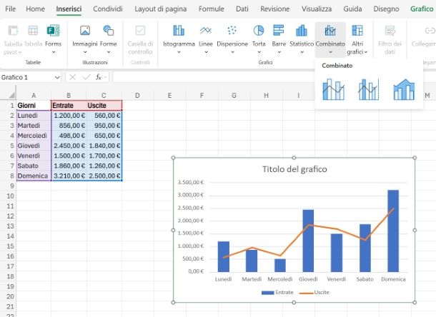Expand the Immagini dropdown arrow
This screenshot has width=436, height=317.
click(x=85, y=52)
